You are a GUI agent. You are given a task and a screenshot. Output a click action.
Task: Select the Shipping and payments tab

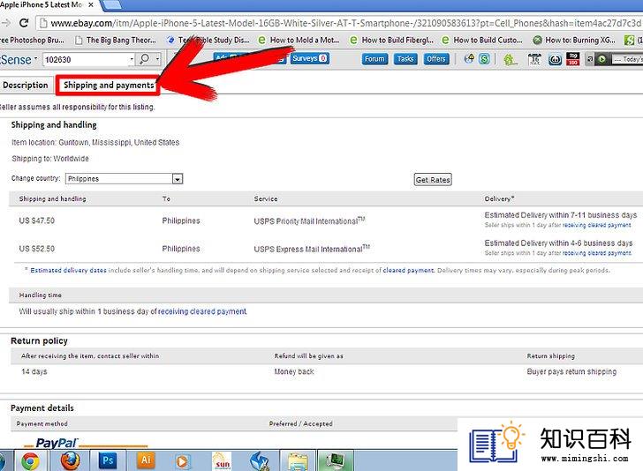[x=109, y=86]
